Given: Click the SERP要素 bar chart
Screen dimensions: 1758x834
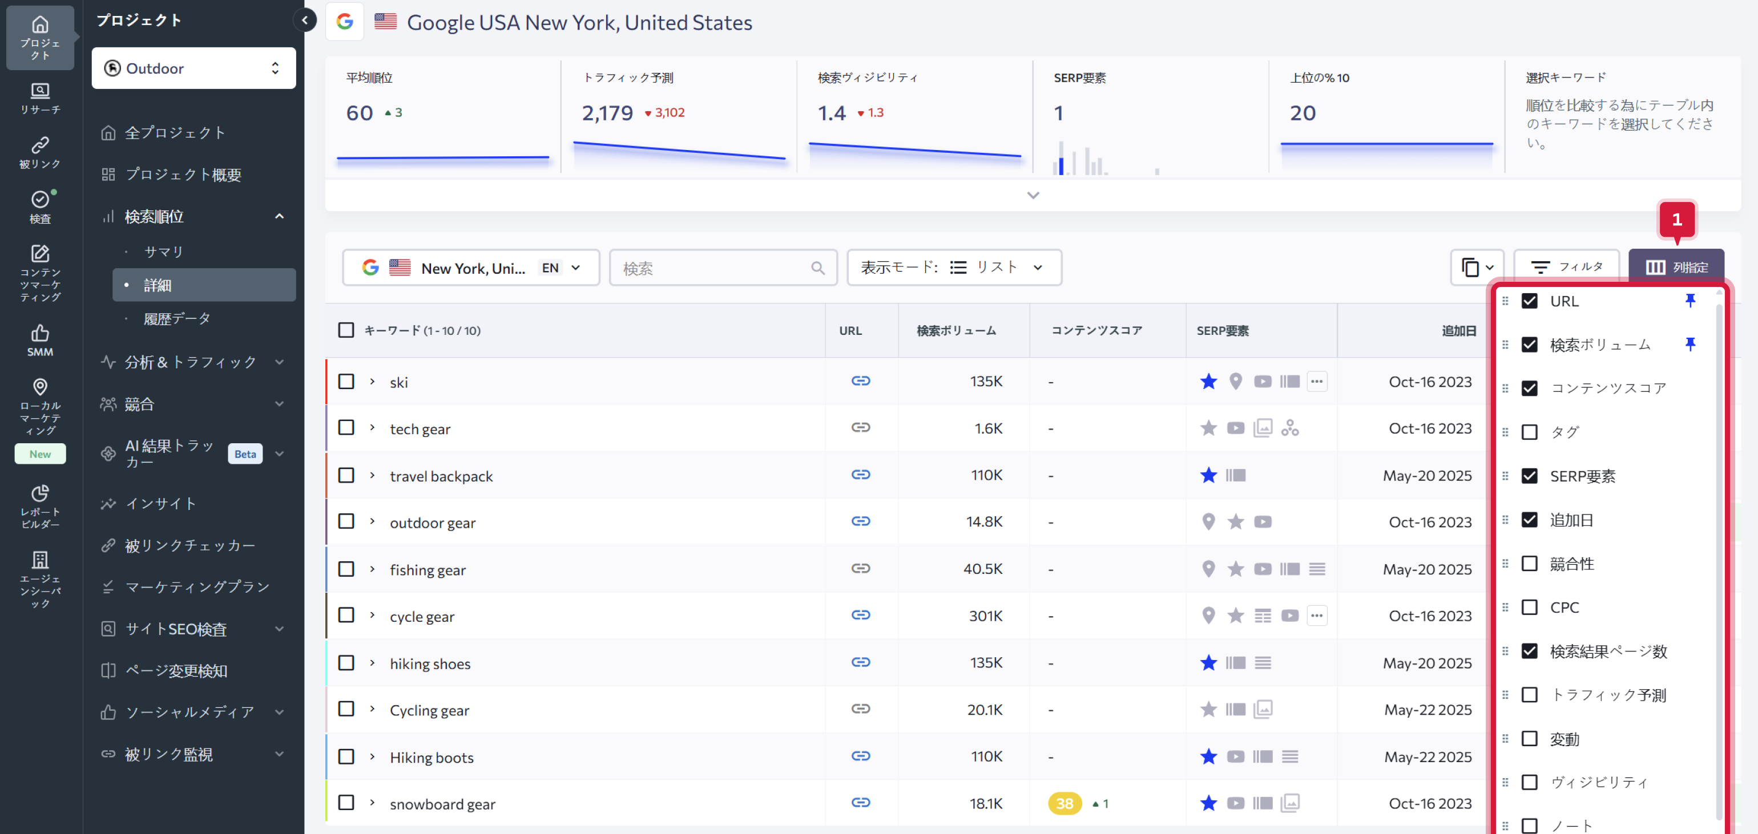Looking at the screenshot, I should click(x=1106, y=158).
